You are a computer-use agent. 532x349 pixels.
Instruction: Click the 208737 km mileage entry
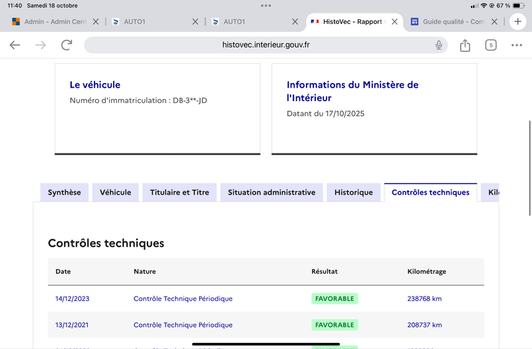[424, 325]
